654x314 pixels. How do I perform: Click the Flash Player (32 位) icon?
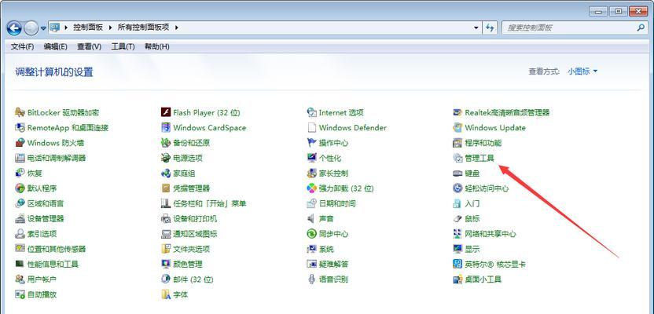[x=166, y=112]
